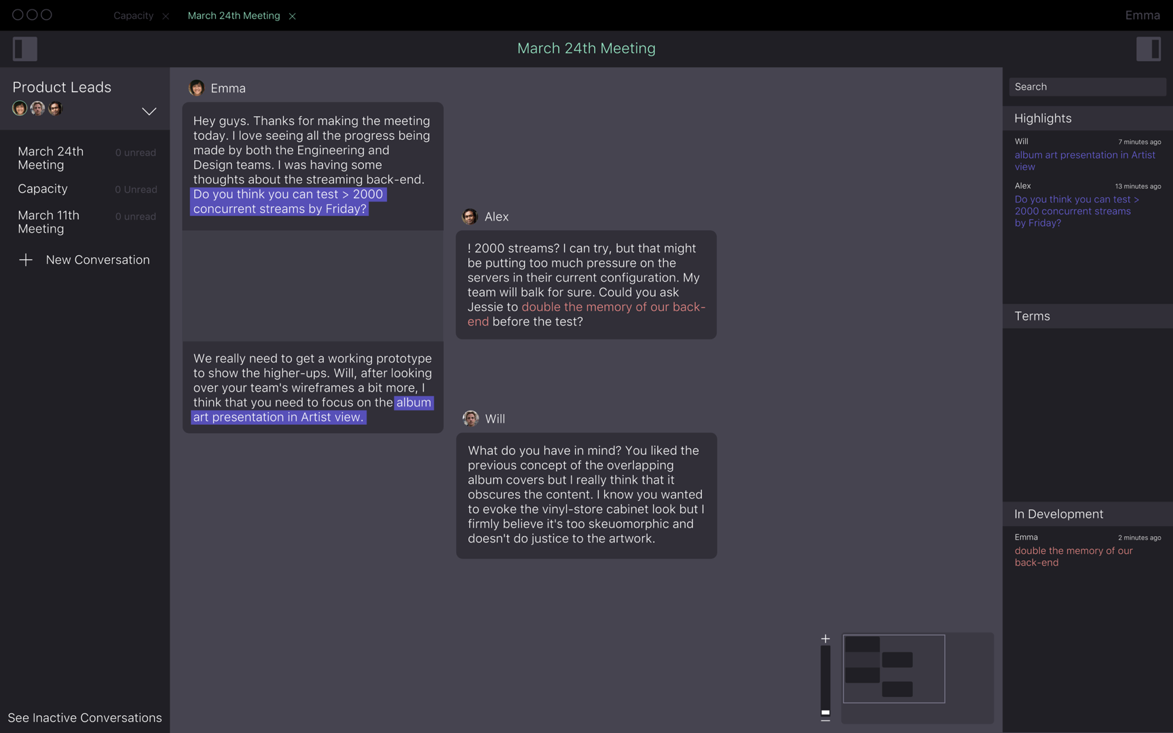Screen dimensions: 1173x733
Task: Click the Search input field
Action: click(1087, 87)
